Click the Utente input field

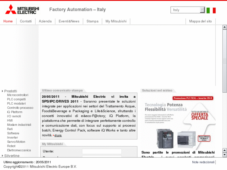point(102,152)
